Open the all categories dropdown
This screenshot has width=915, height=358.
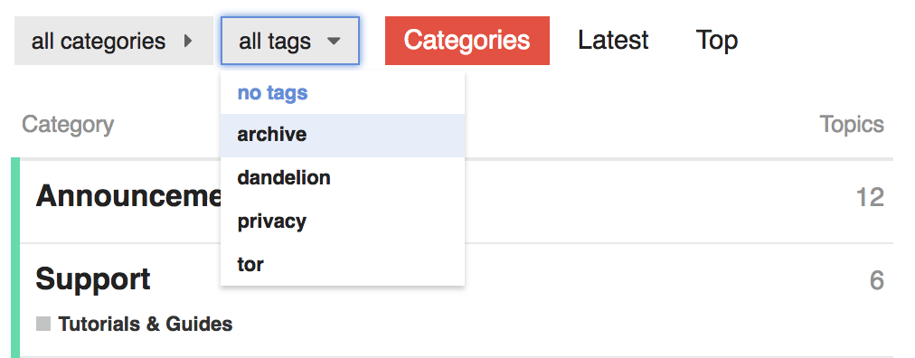[x=114, y=41]
